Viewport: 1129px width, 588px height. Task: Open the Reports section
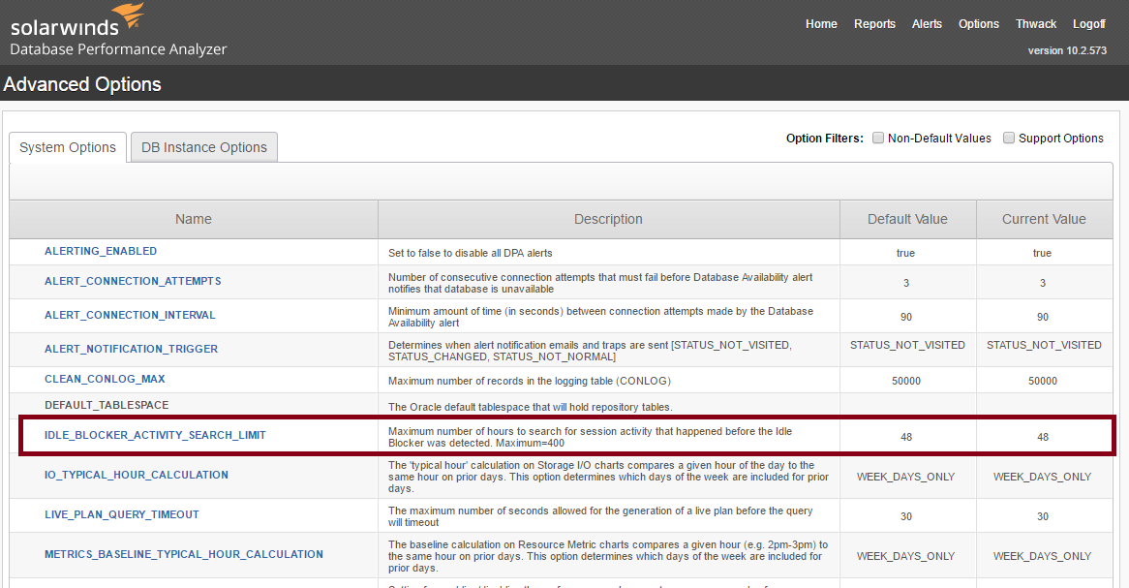pyautogui.click(x=874, y=23)
